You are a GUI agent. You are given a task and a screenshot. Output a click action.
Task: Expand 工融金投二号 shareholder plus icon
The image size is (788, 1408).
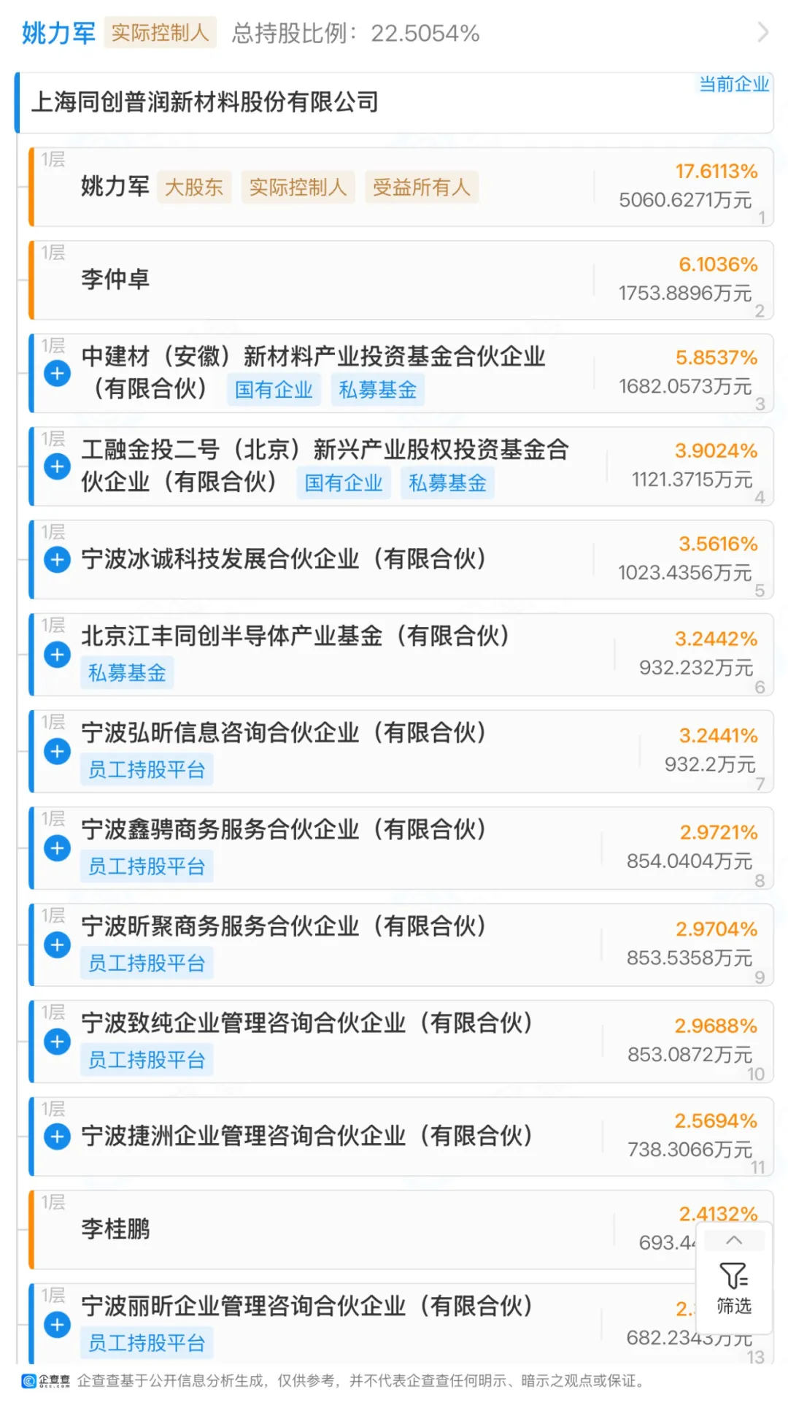(57, 466)
